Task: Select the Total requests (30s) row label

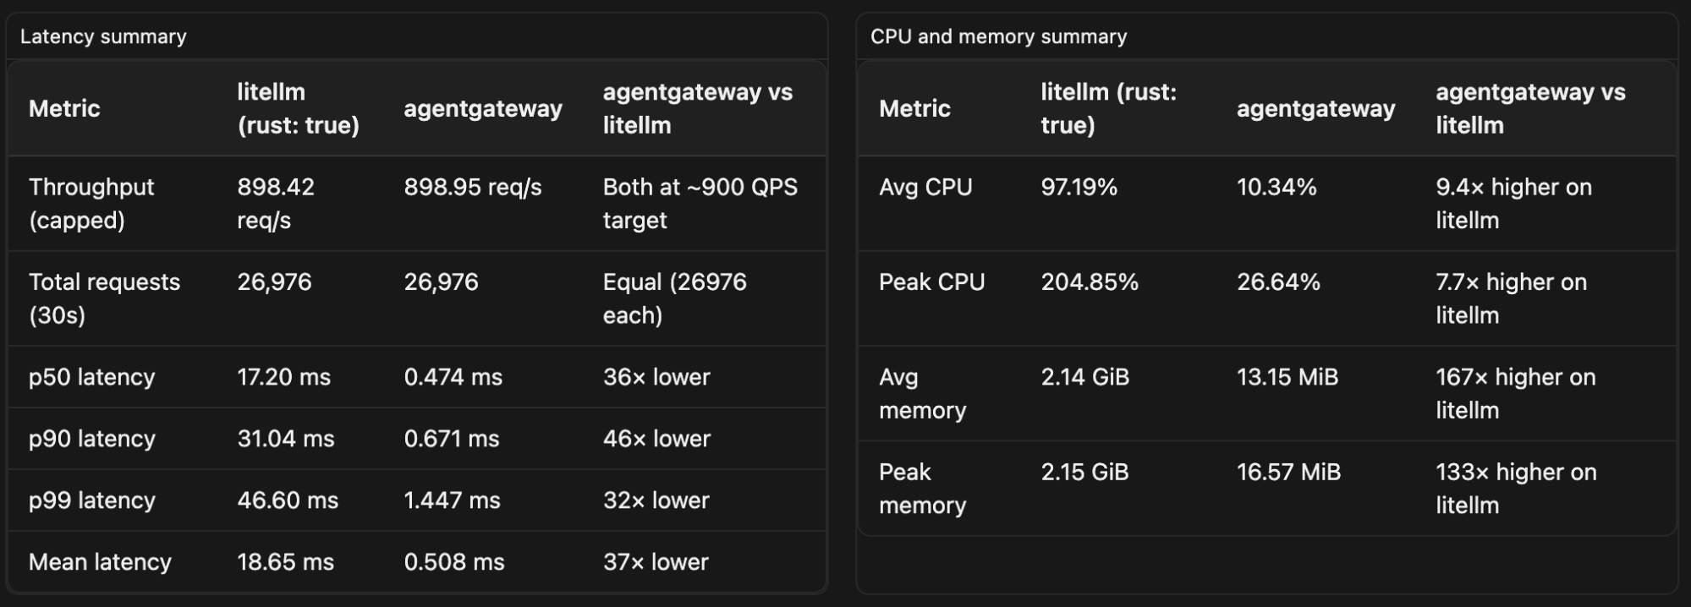Action: [x=104, y=298]
